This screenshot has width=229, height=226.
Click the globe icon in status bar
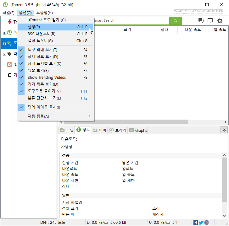tap(206, 223)
